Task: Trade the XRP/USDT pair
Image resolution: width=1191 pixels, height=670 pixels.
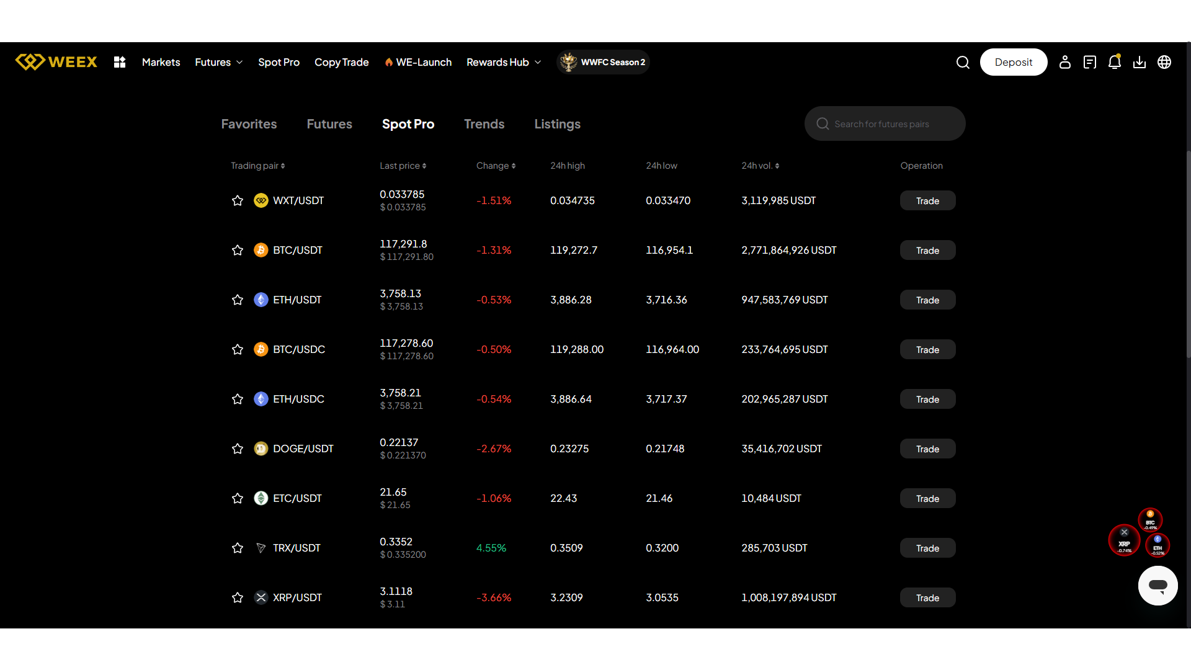Action: point(927,597)
